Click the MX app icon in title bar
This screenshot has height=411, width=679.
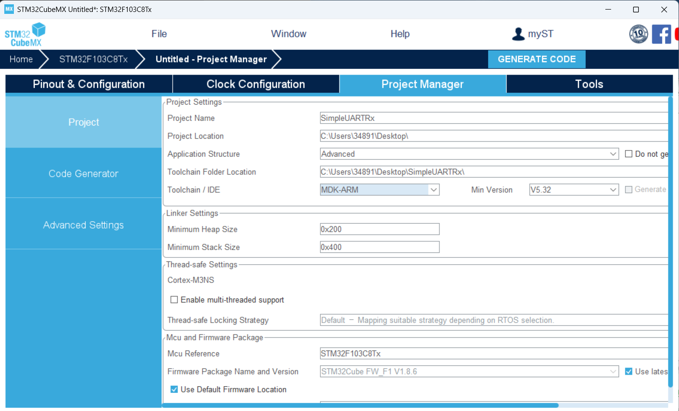[9, 9]
